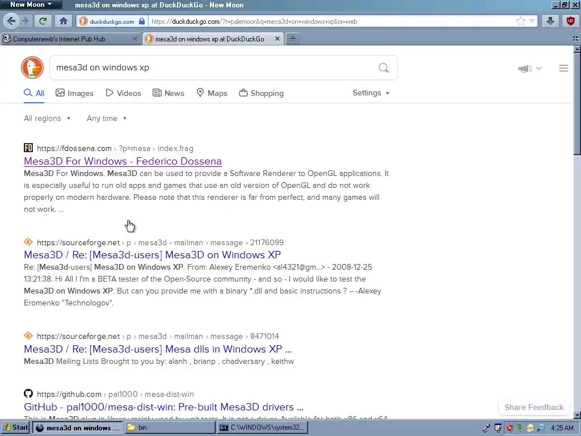This screenshot has height=436, width=581.
Task: Switch to the bin folder taskbar button
Action: (x=170, y=427)
